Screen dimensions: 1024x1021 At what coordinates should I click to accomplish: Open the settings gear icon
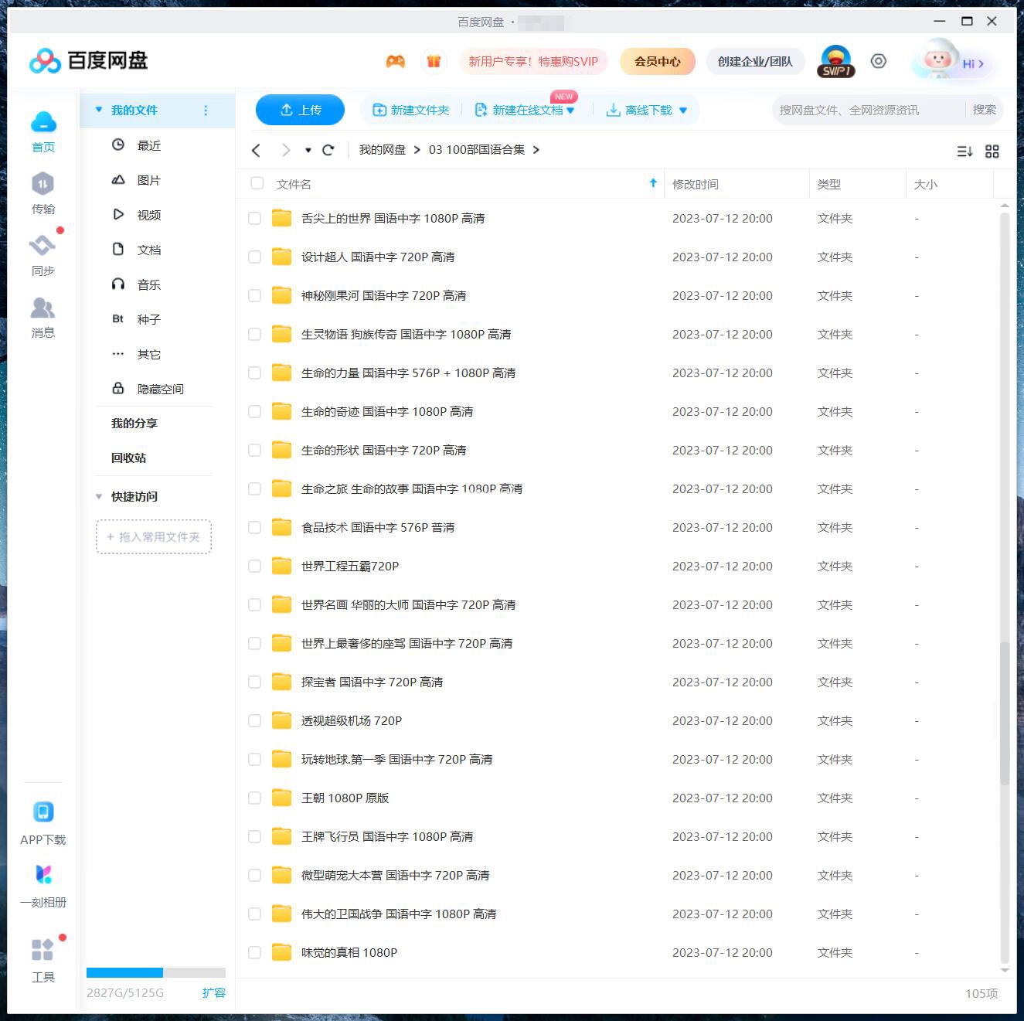(878, 61)
